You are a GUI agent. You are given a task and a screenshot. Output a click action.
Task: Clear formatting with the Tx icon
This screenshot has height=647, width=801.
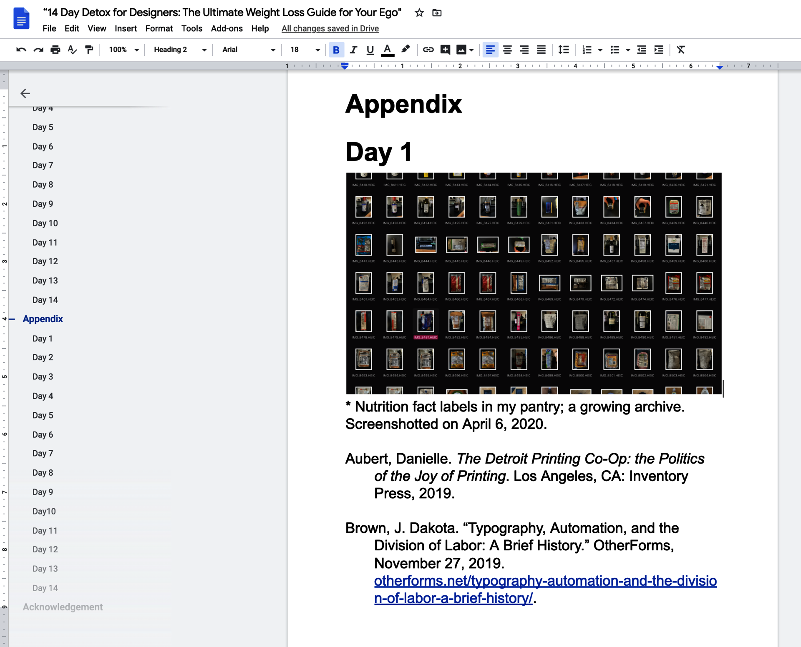point(681,50)
